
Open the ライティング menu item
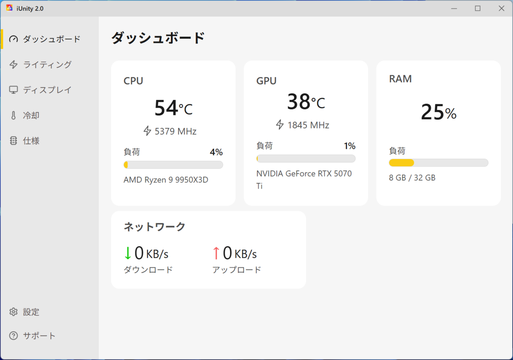coord(47,65)
